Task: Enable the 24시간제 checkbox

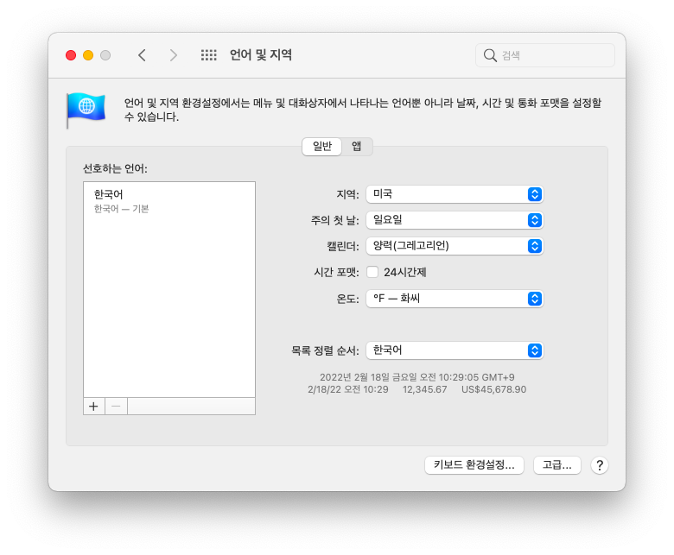Action: (372, 272)
